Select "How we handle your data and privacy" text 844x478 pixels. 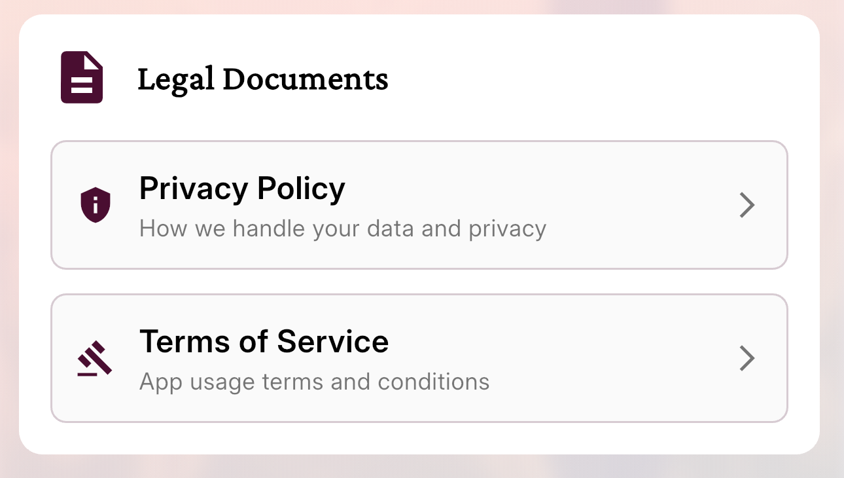[342, 229]
